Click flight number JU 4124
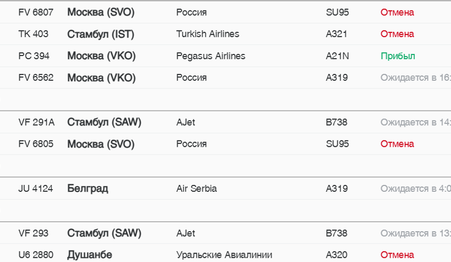 click(36, 189)
